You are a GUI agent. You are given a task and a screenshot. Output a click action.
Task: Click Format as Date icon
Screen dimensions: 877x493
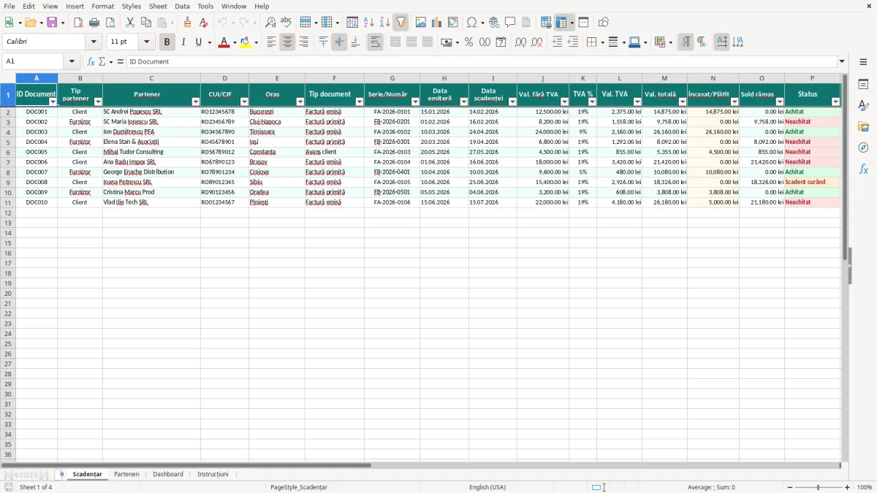(501, 42)
